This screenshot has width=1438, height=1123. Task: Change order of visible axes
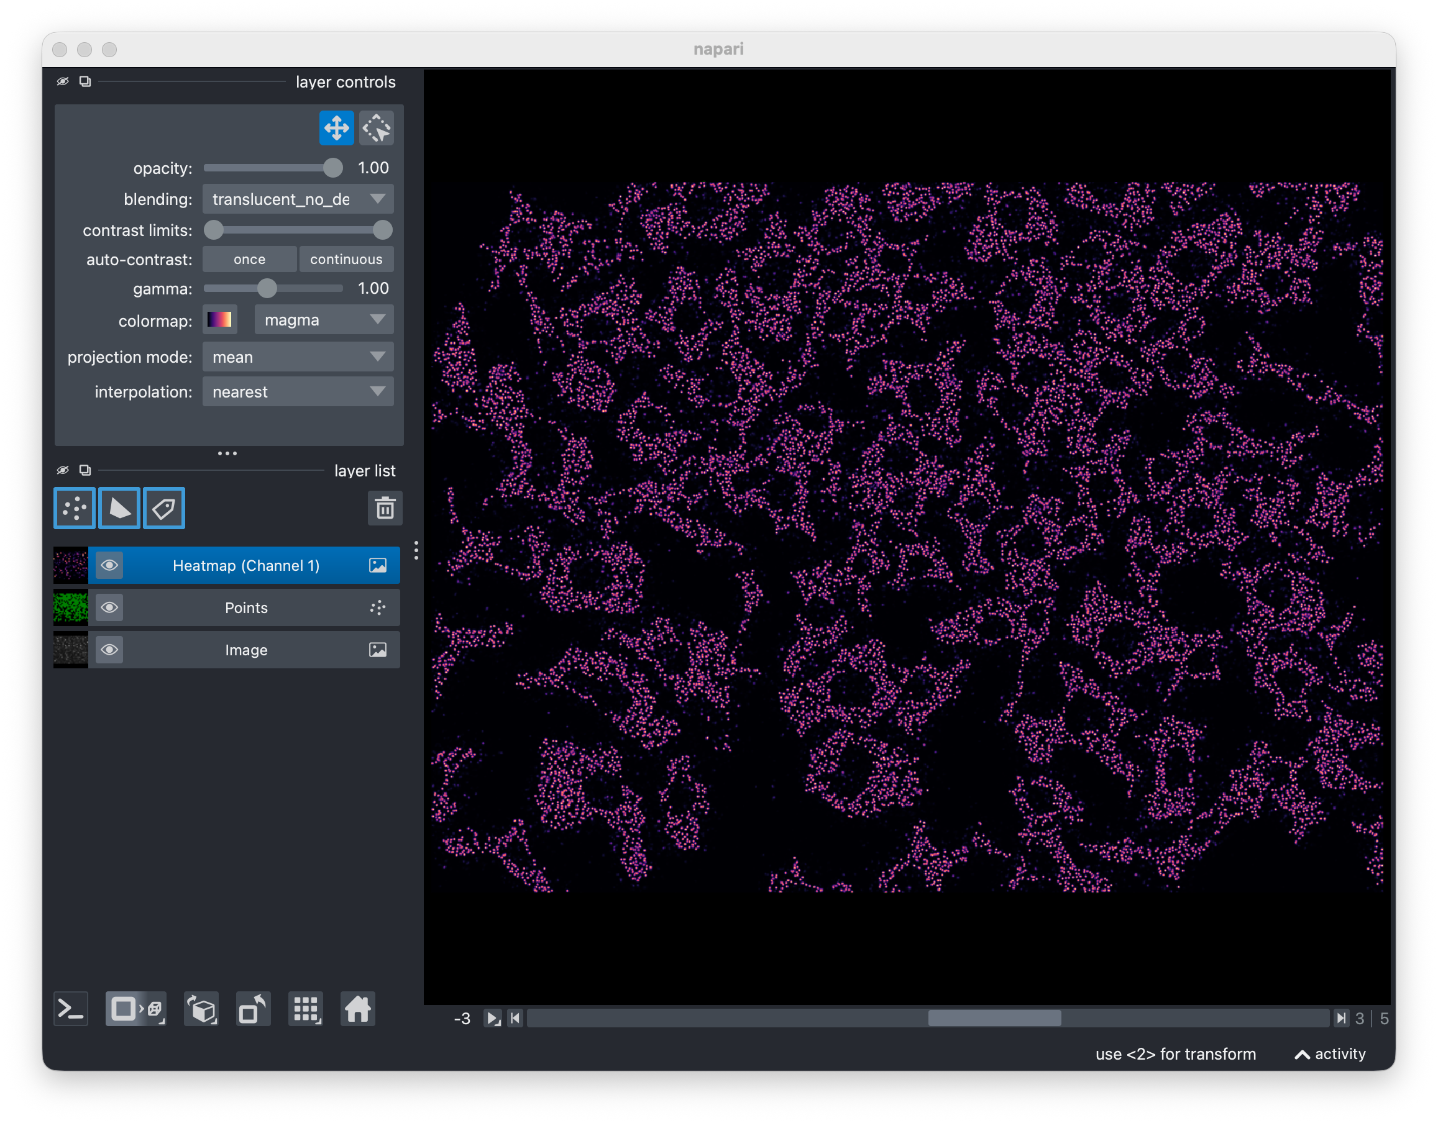tap(201, 1009)
